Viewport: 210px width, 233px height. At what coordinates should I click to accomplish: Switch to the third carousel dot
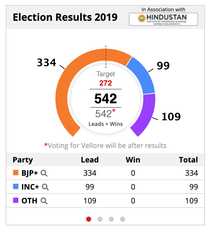(x=111, y=219)
